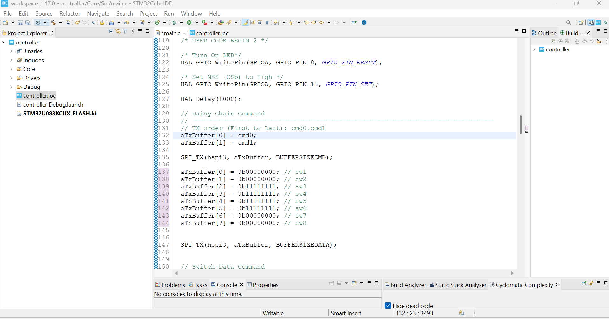Toggle Show Whitespace Characters pilcrow button
Viewport: 609px width, 319px height.
click(267, 23)
